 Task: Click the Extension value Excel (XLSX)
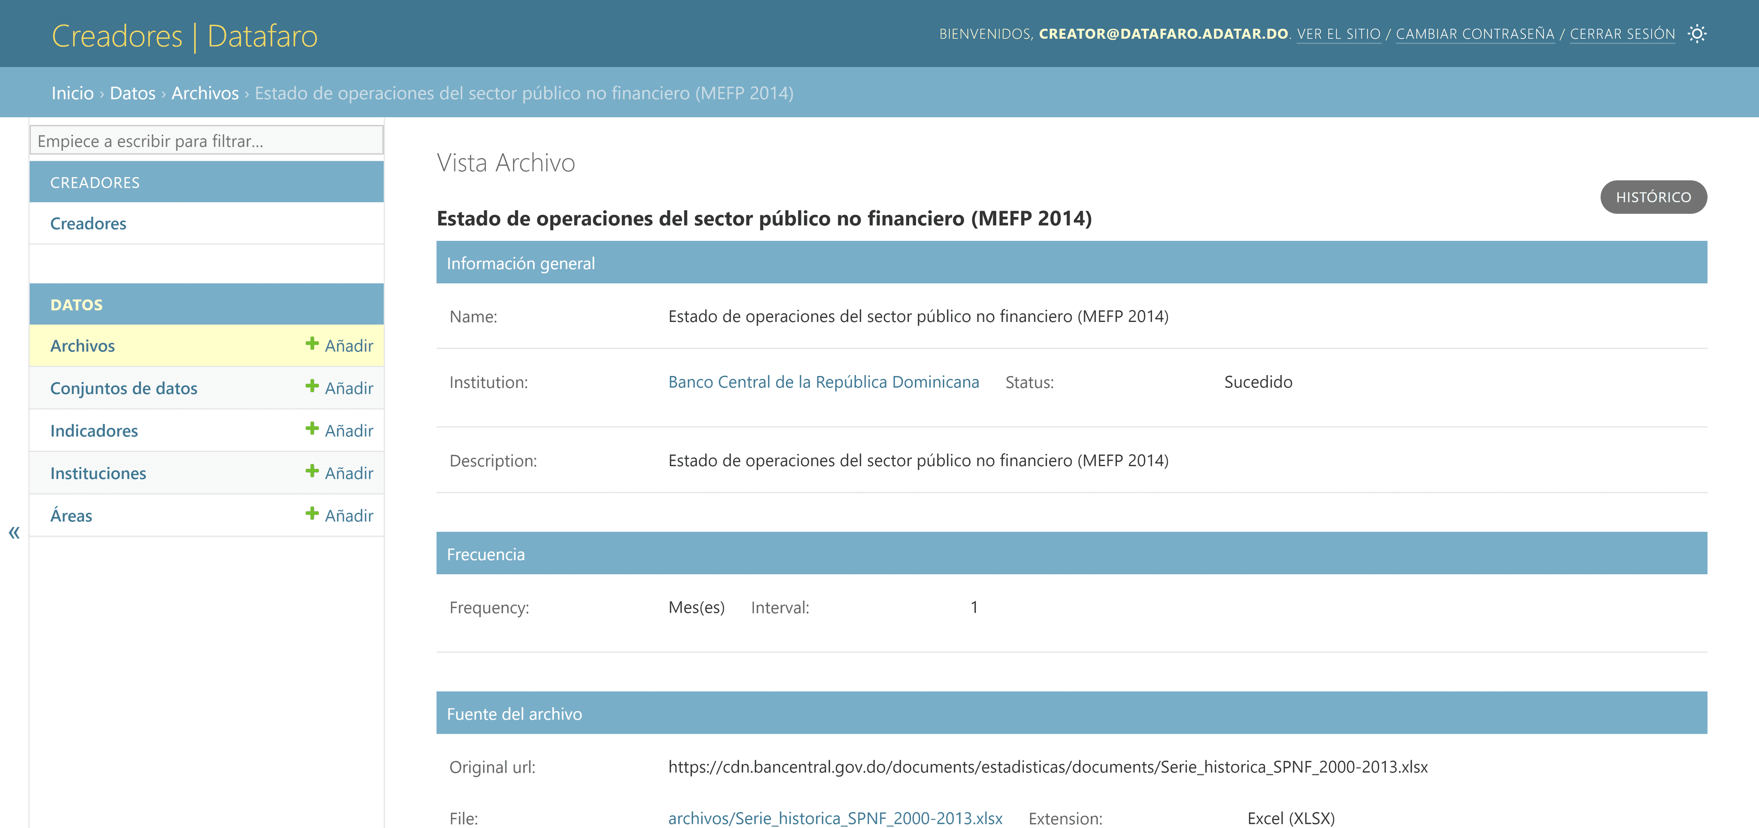pos(1290,818)
